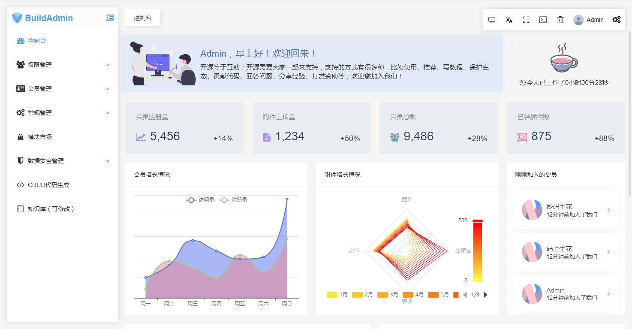Collapse the sidebar menu with fold icon

click(x=110, y=18)
